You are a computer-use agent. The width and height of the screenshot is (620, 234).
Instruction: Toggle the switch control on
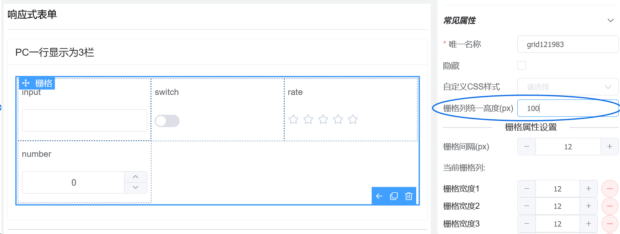pos(167,121)
